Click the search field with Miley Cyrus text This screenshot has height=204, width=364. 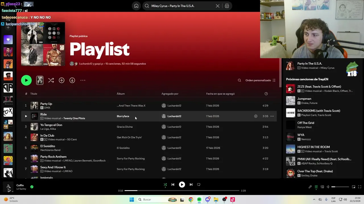click(x=182, y=6)
